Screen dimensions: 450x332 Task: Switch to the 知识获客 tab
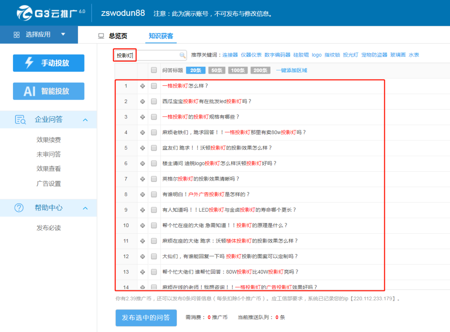pyautogui.click(x=161, y=36)
